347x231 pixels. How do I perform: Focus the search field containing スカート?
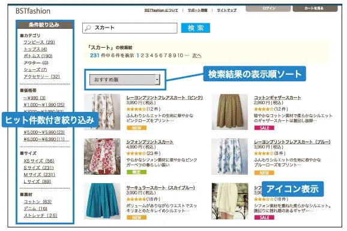[130, 28]
